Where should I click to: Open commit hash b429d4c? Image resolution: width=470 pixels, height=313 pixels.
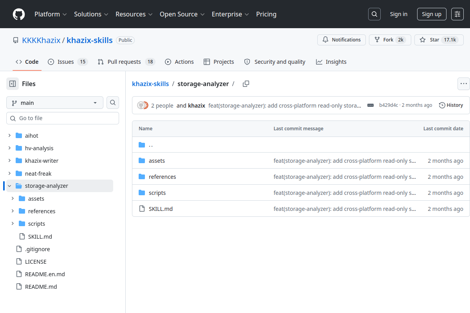(389, 105)
